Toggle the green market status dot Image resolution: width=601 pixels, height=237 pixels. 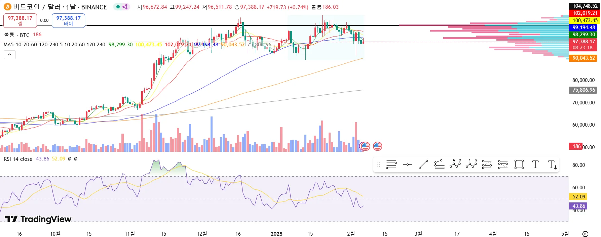(118, 7)
